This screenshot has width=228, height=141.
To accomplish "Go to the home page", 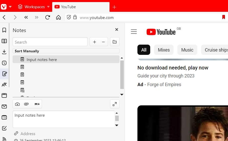I will coord(58,17).
